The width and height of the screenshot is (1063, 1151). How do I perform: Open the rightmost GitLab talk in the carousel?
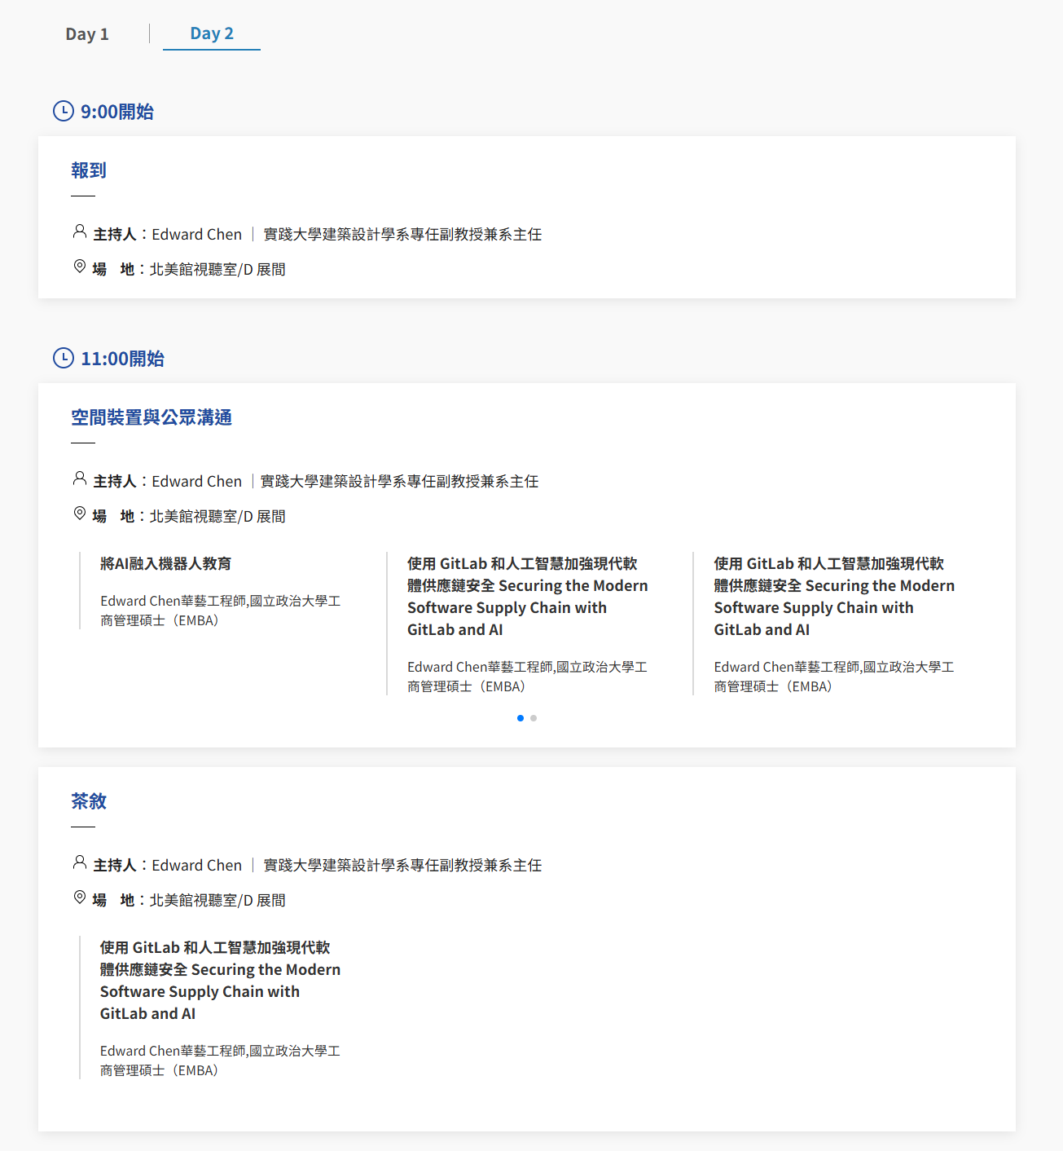833,597
